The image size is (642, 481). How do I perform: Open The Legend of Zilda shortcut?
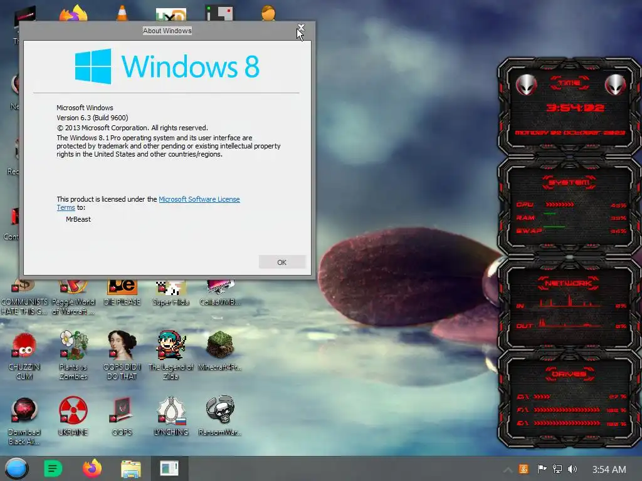click(x=171, y=355)
